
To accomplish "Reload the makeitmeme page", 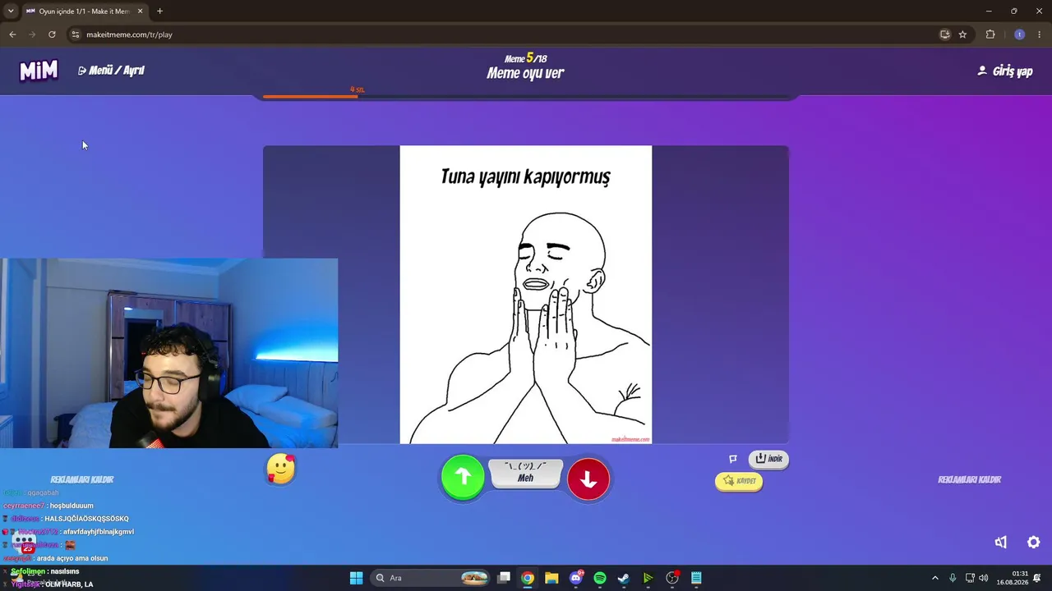I will tap(52, 34).
